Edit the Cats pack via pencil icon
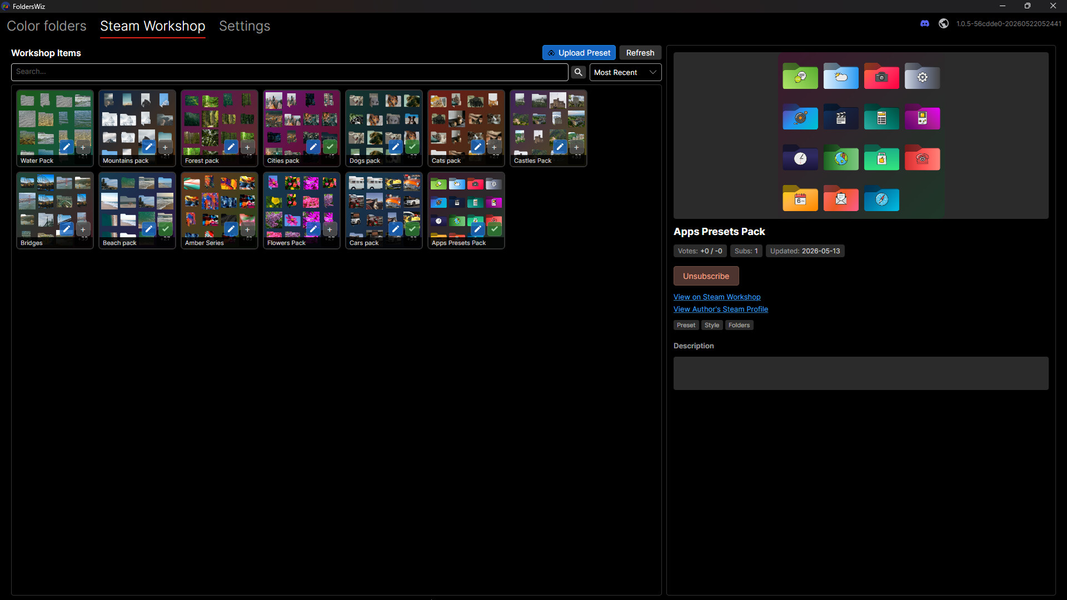The width and height of the screenshot is (1067, 600). 477,147
